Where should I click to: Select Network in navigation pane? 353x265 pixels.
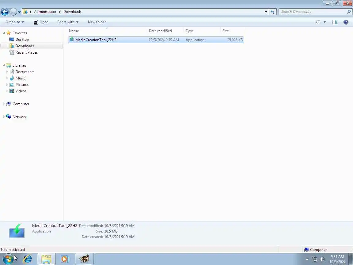pos(19,117)
